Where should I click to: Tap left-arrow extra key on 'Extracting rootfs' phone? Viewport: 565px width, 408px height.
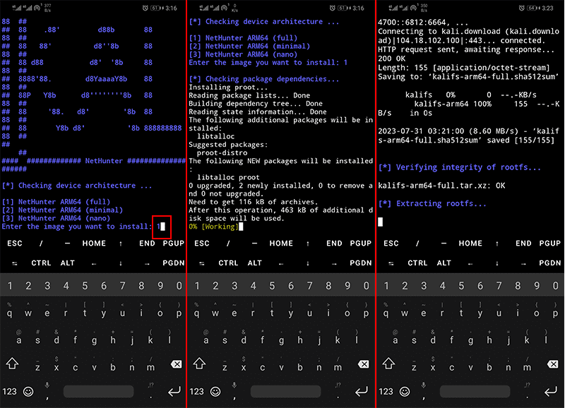470,263
